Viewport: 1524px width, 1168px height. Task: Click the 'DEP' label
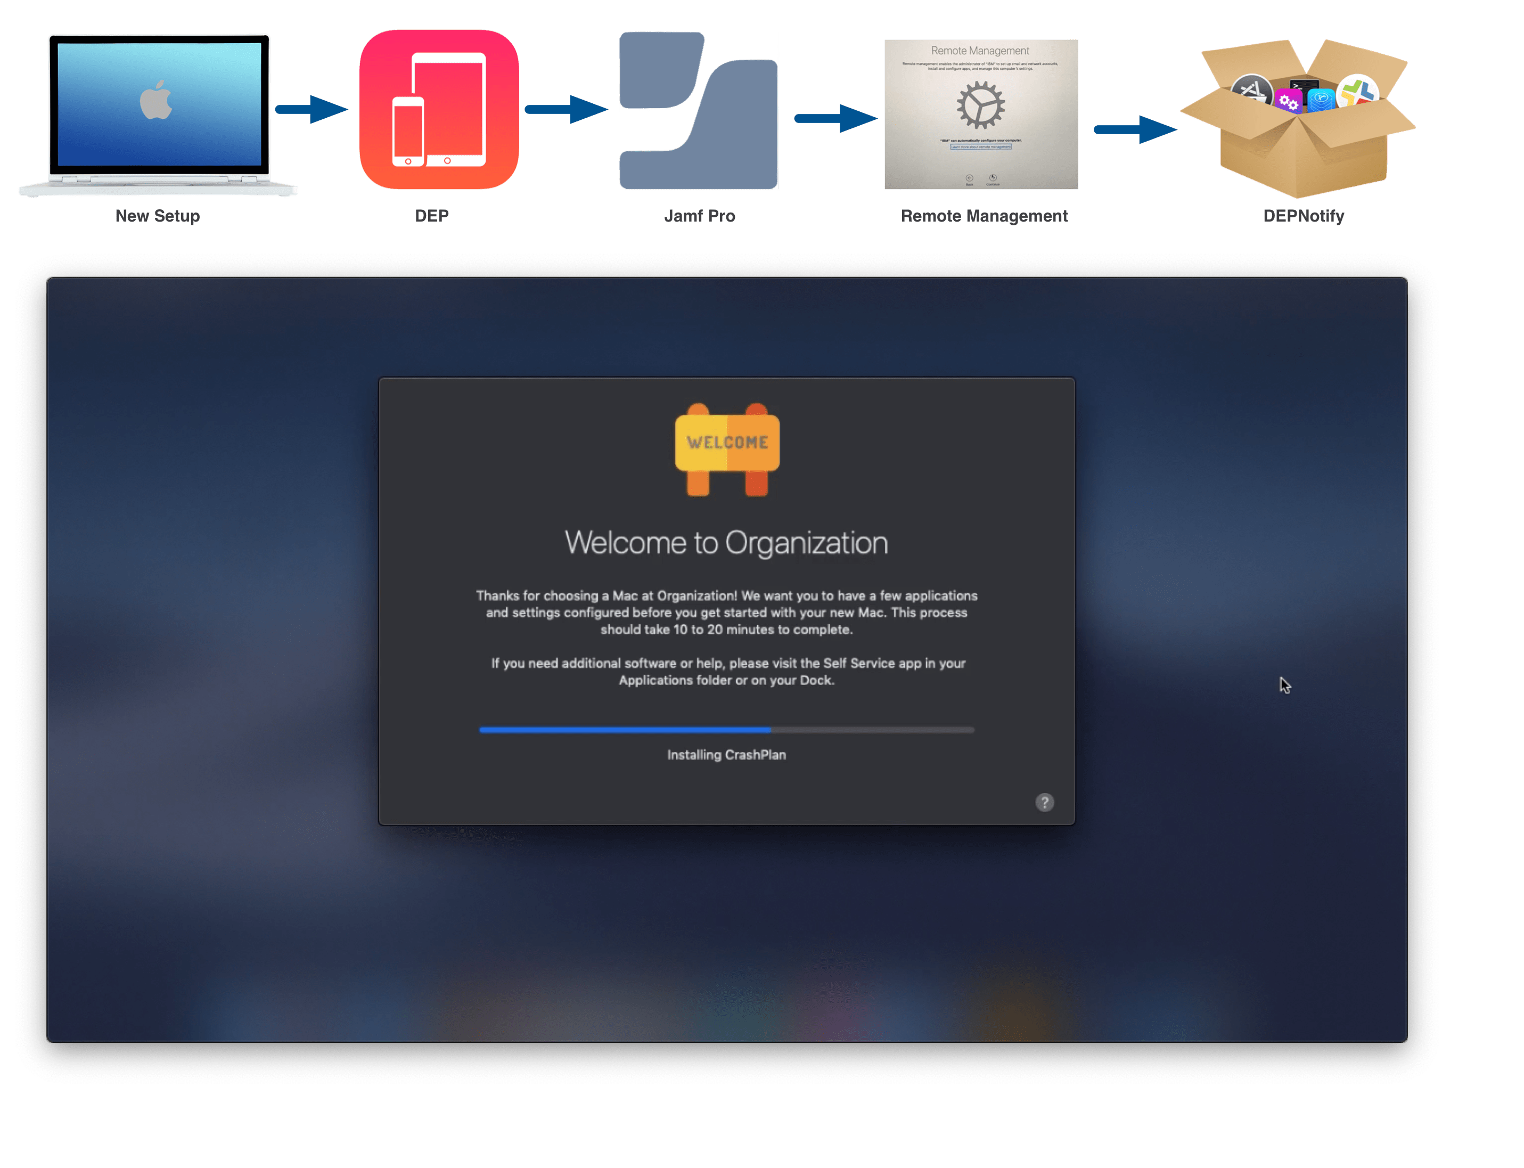tap(431, 216)
